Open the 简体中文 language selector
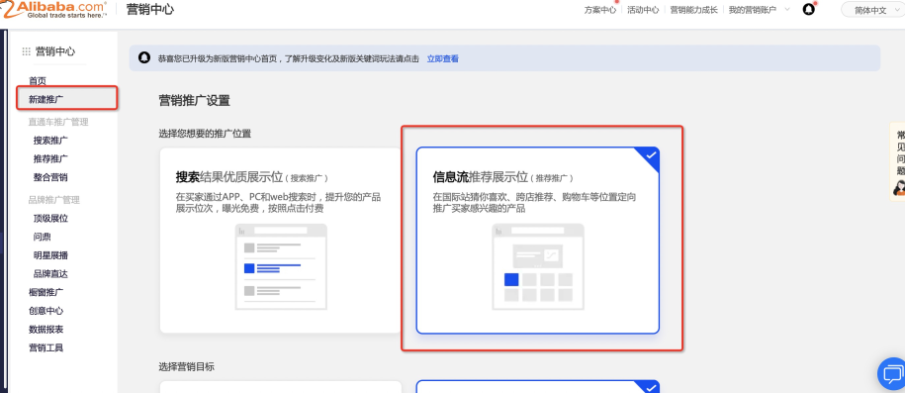The height and width of the screenshot is (393, 905). (x=872, y=10)
